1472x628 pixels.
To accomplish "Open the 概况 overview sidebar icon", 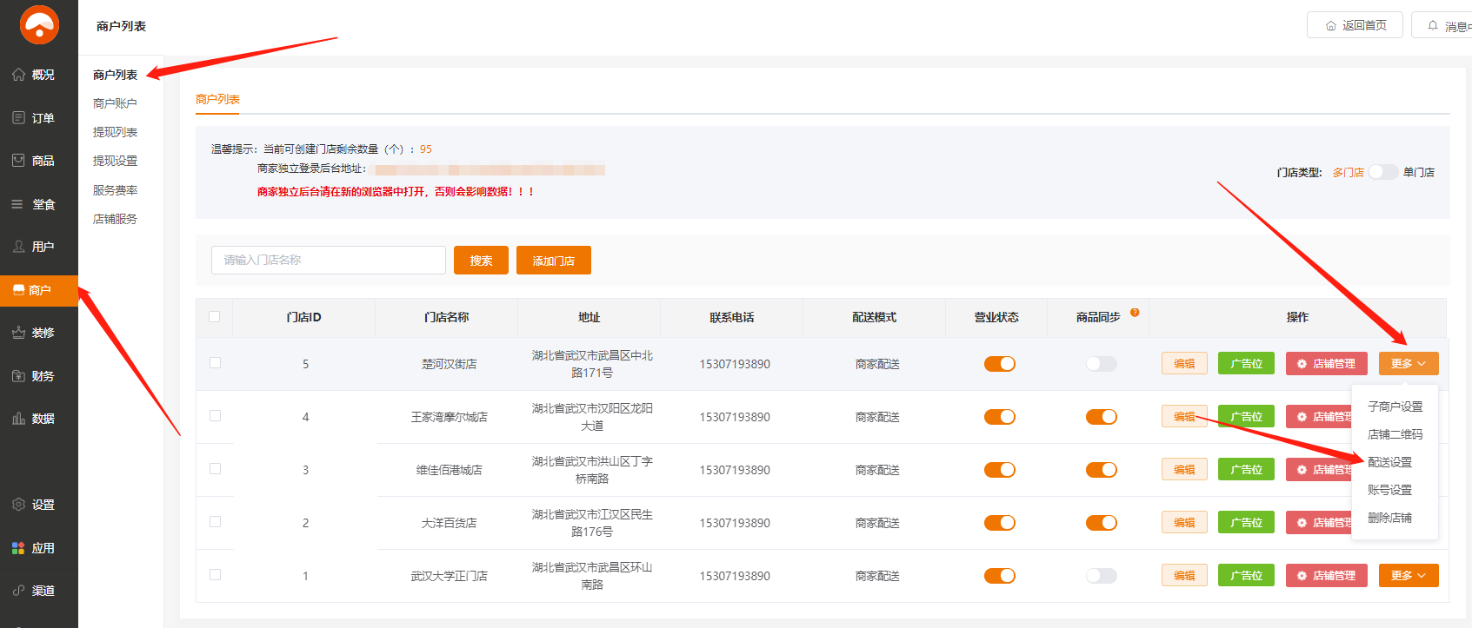I will 18,75.
